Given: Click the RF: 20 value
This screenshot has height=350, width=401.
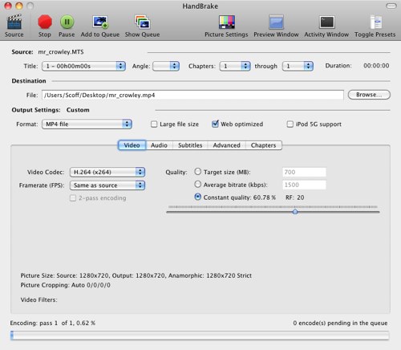Looking at the screenshot, I should pos(294,197).
